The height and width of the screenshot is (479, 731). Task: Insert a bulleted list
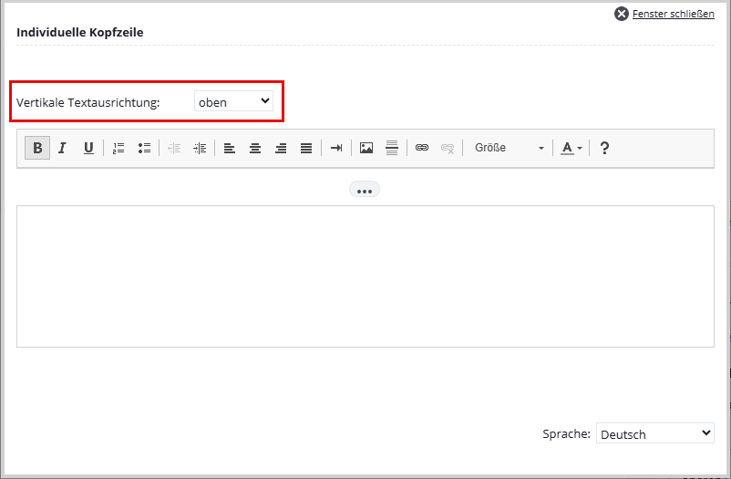point(144,148)
